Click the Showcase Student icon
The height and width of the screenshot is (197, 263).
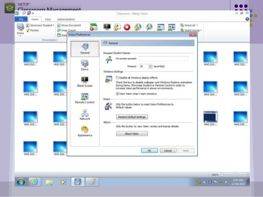(28, 25)
